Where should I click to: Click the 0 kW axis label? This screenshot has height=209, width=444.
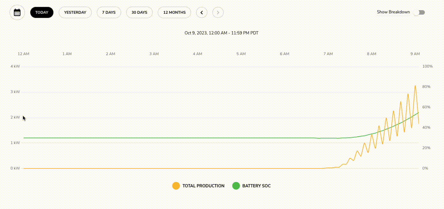pos(15,168)
